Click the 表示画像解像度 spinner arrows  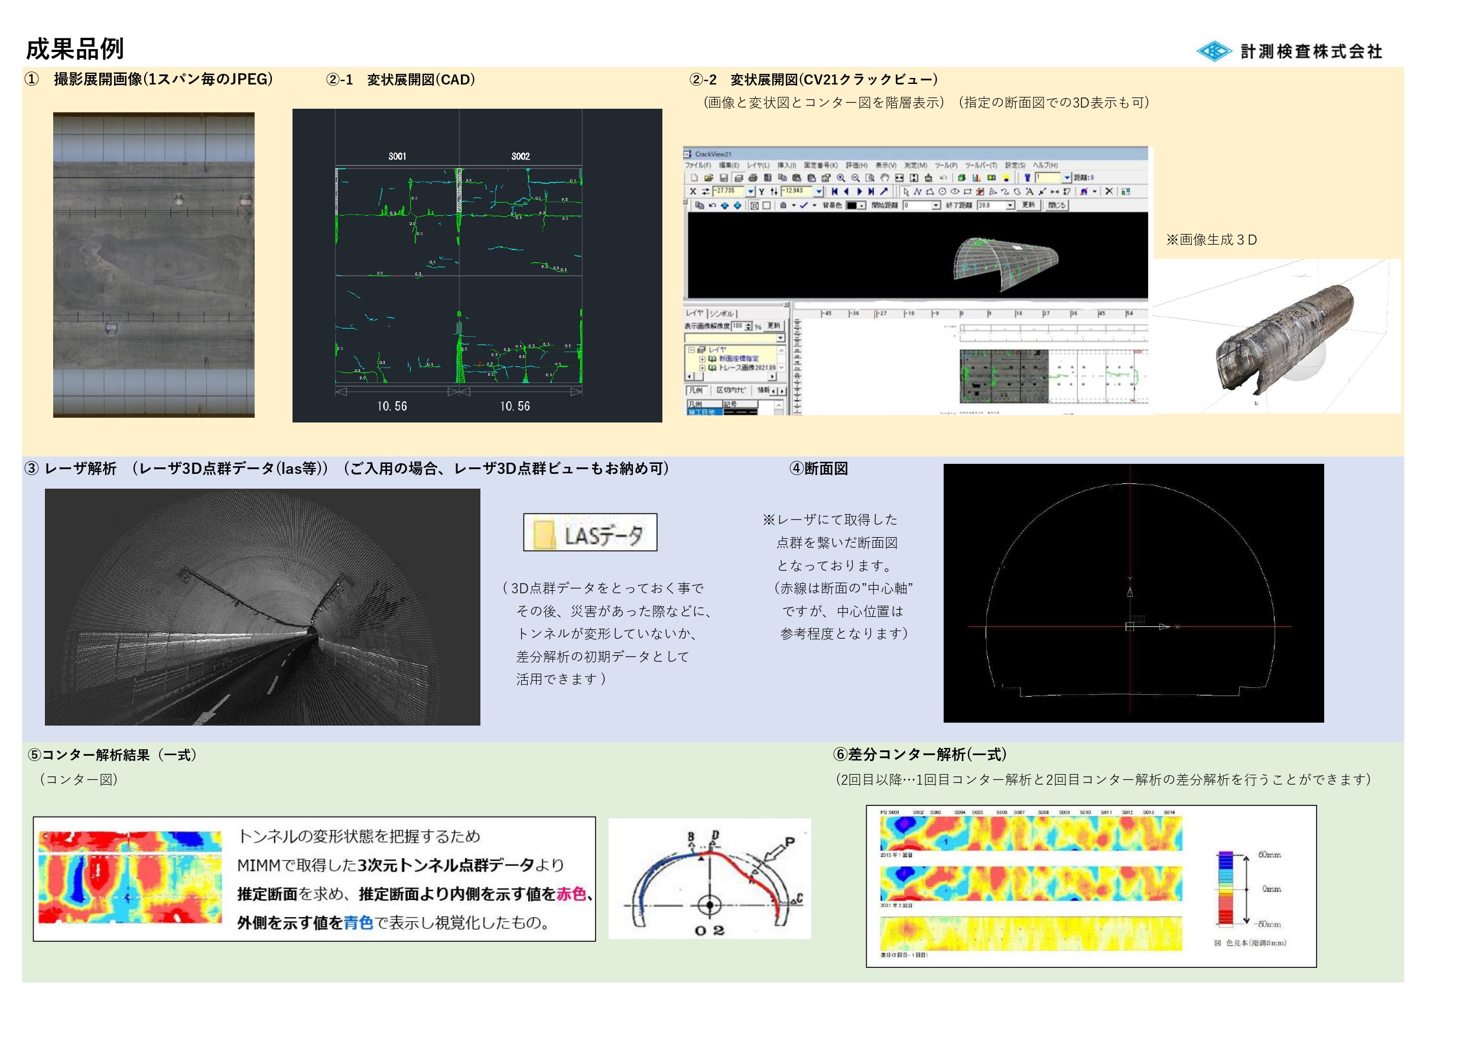click(x=749, y=326)
